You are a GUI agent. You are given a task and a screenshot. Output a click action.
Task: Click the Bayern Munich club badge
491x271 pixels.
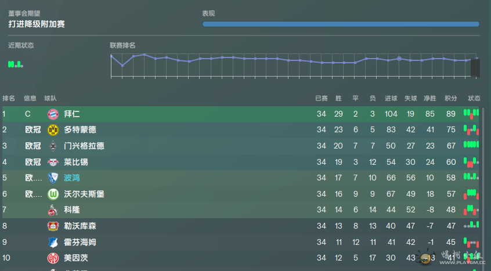coord(53,114)
